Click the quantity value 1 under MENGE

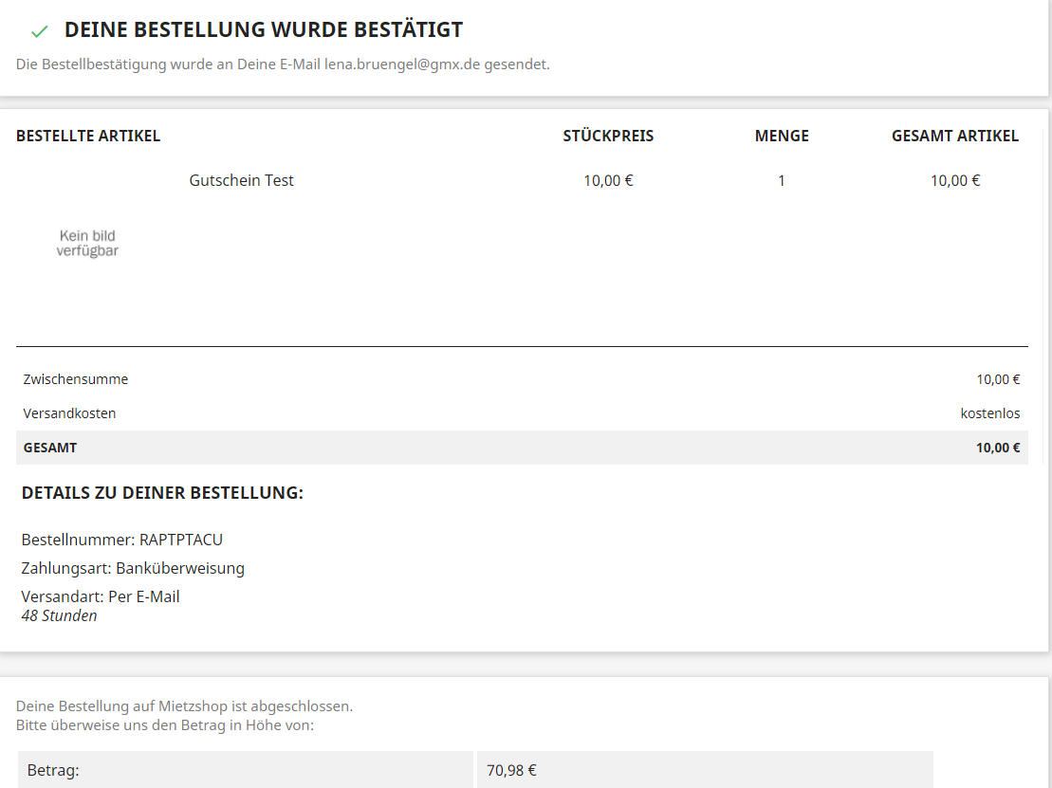[x=782, y=180]
